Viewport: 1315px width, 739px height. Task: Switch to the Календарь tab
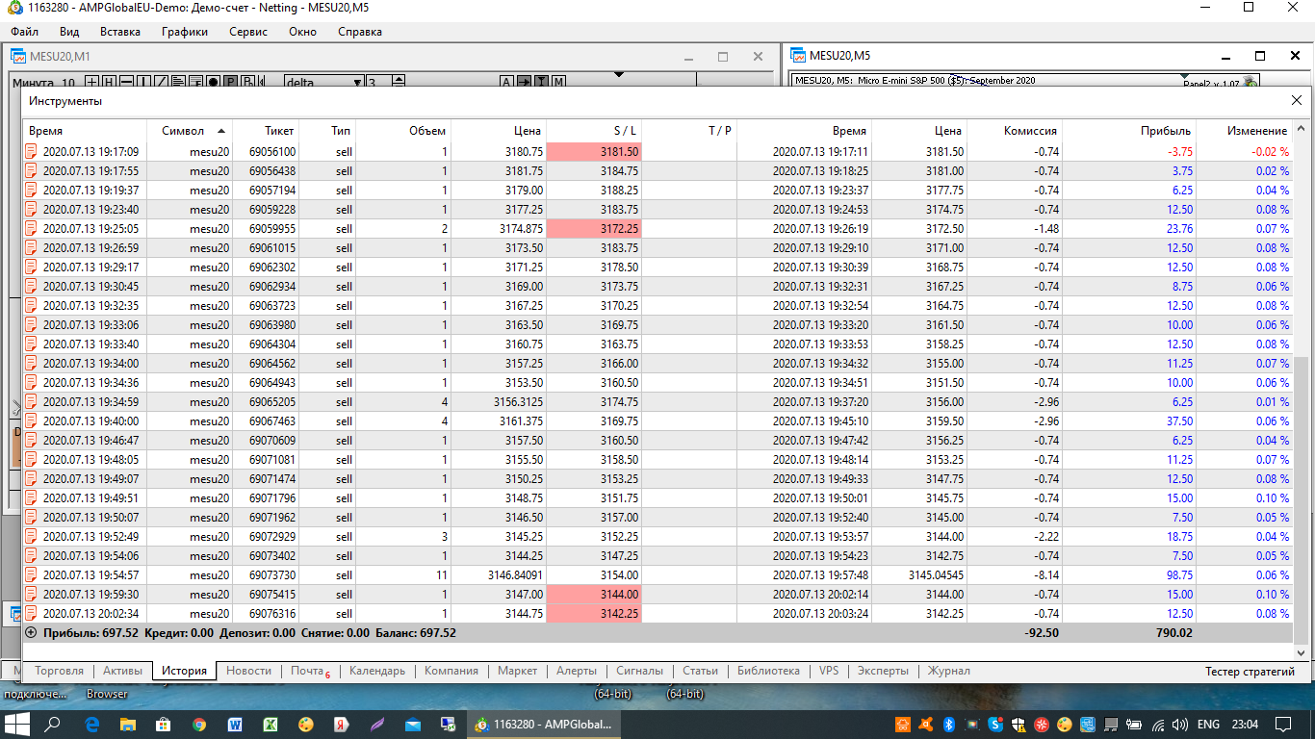pyautogui.click(x=377, y=671)
